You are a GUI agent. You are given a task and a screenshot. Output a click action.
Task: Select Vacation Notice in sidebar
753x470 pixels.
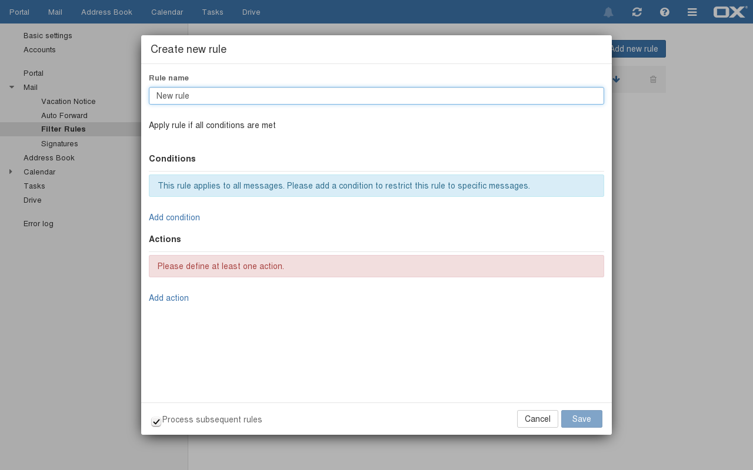(x=68, y=102)
